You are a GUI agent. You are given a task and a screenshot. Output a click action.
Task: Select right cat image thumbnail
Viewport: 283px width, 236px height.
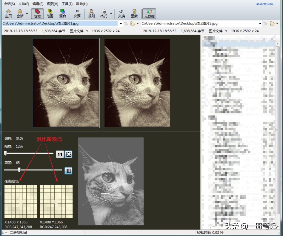[137, 83]
